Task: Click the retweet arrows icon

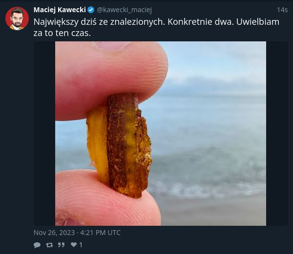Action: [x=49, y=245]
